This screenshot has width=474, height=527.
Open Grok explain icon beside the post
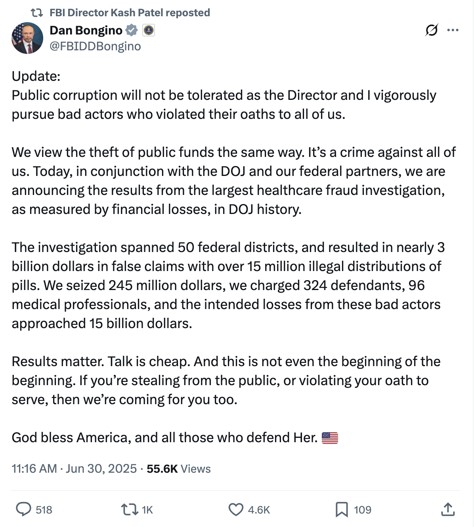pyautogui.click(x=431, y=30)
